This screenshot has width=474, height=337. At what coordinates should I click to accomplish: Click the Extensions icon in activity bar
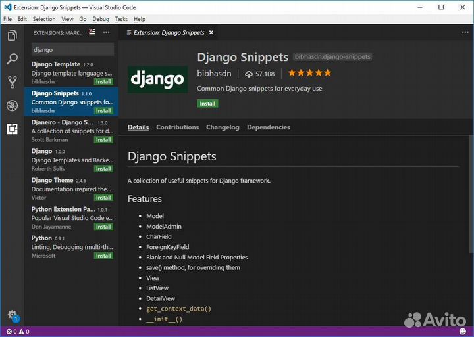click(12, 129)
